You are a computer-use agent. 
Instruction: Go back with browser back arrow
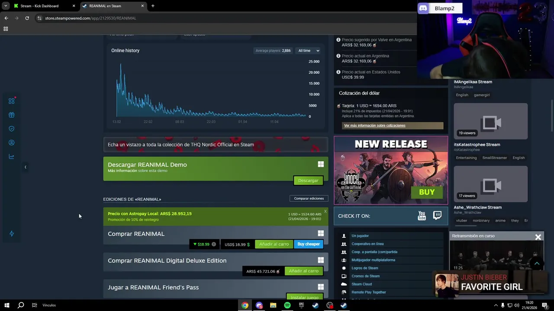6,18
